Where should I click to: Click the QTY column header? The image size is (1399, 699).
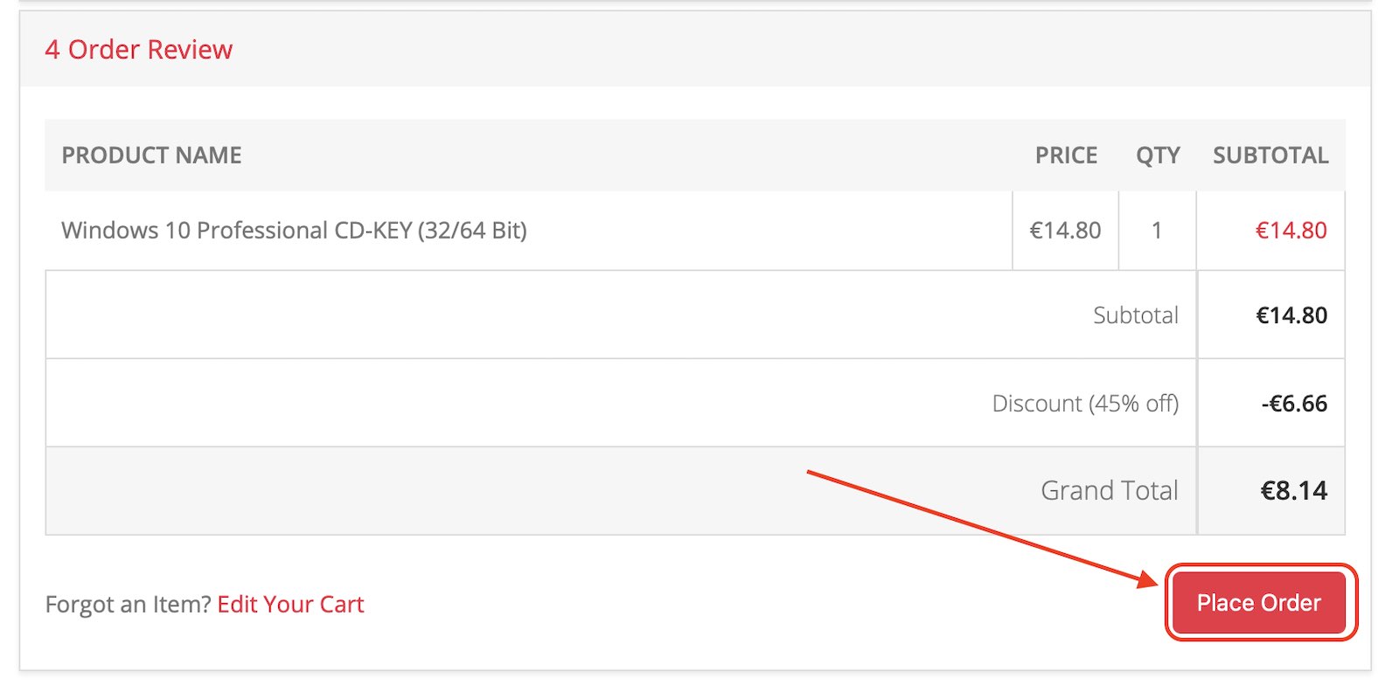(1158, 156)
